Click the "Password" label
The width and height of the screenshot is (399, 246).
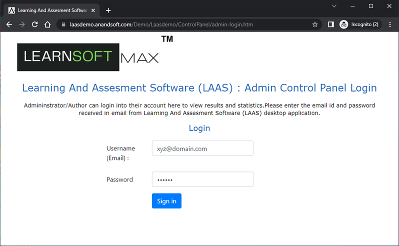[119, 179]
